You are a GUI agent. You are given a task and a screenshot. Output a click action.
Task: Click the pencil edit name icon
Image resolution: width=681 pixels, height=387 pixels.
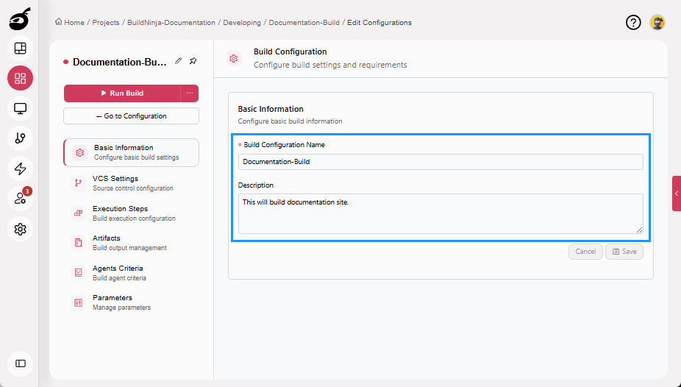pos(178,61)
